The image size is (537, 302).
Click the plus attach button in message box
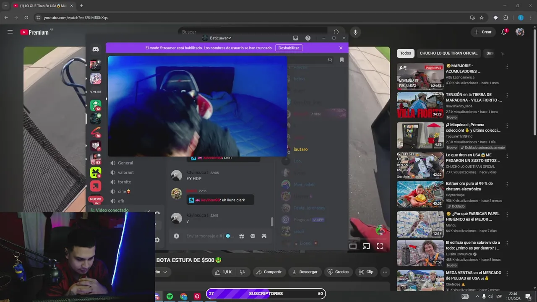(177, 236)
